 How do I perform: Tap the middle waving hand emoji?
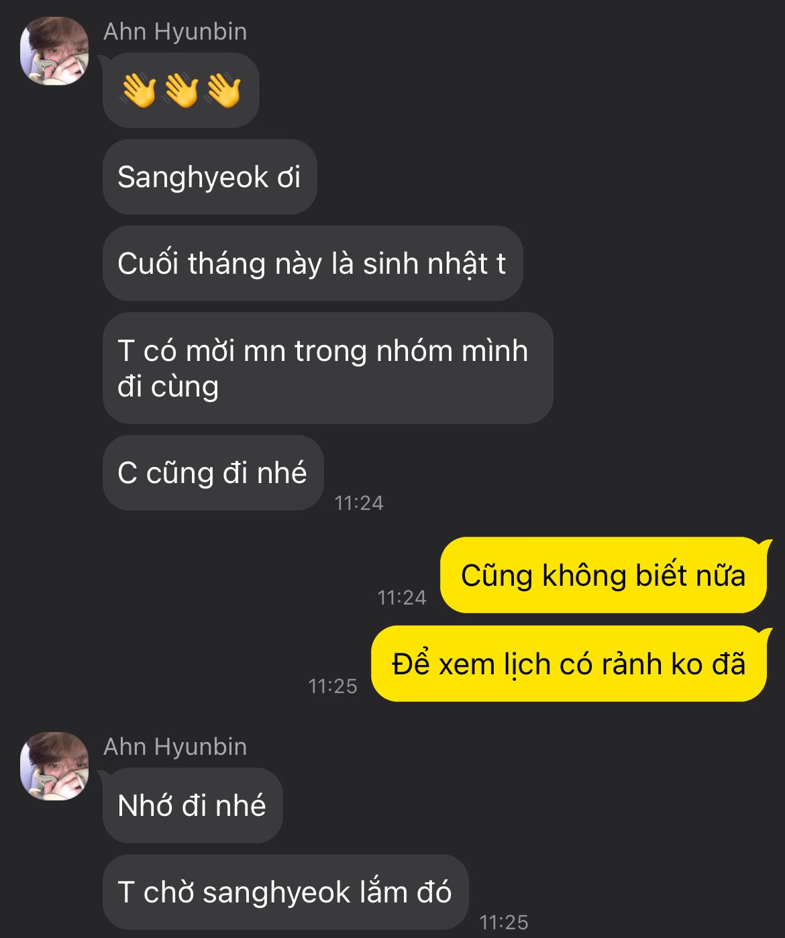click(x=181, y=91)
